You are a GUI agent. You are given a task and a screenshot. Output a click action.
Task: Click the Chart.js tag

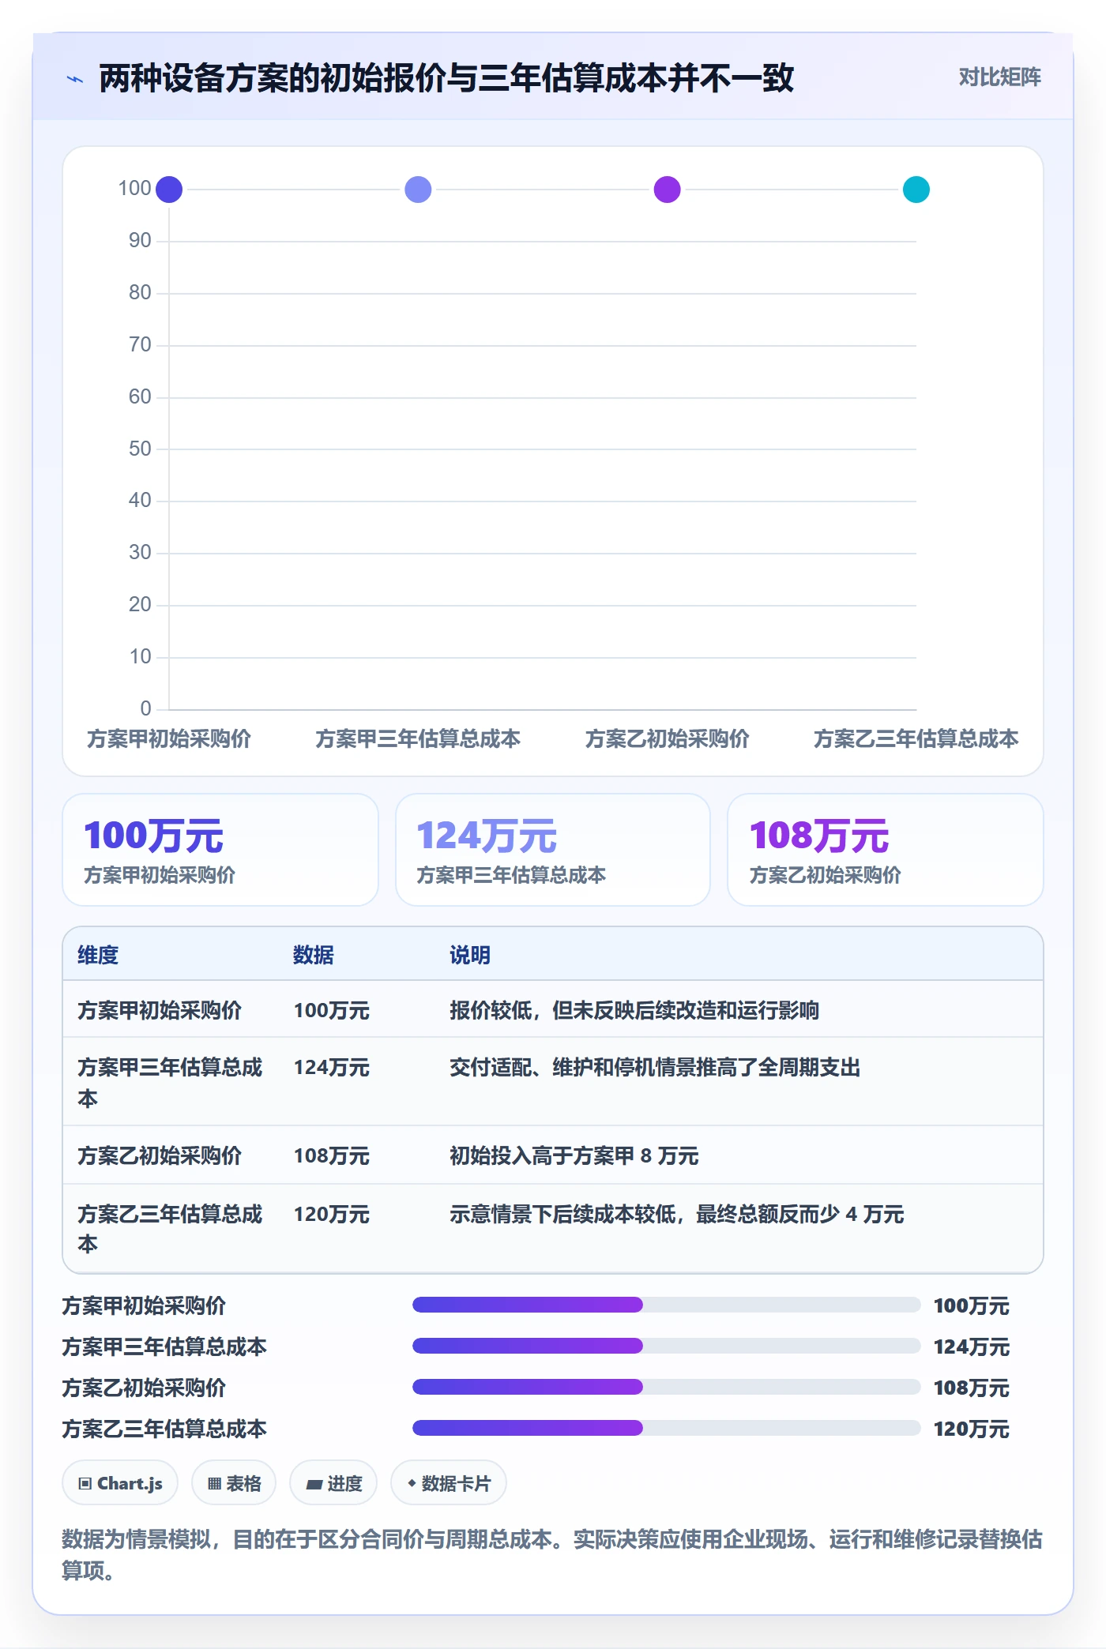pos(120,1483)
